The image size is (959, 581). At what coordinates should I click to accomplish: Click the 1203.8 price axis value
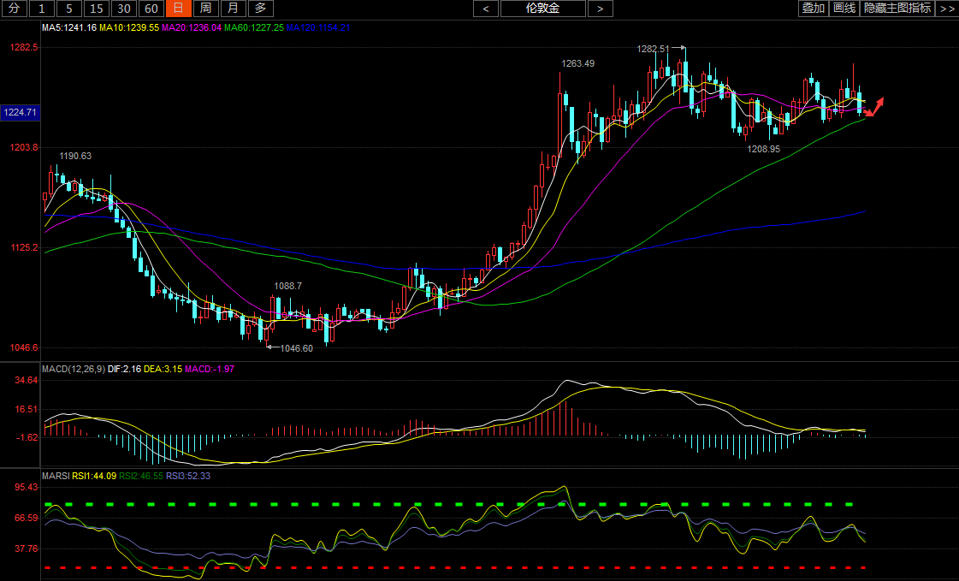coord(24,147)
